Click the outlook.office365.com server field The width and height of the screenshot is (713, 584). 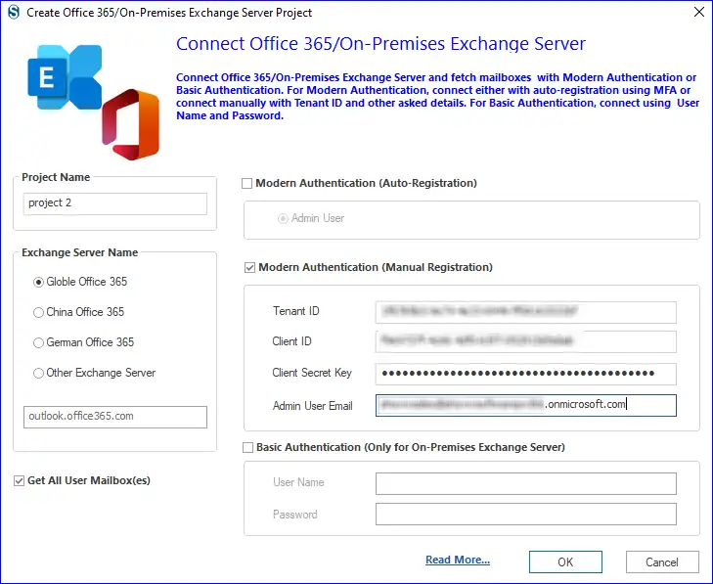pos(115,417)
